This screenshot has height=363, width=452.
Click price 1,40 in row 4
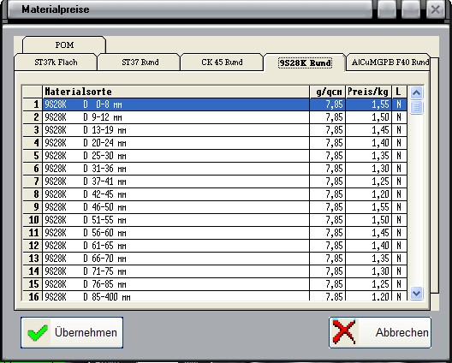coord(369,143)
